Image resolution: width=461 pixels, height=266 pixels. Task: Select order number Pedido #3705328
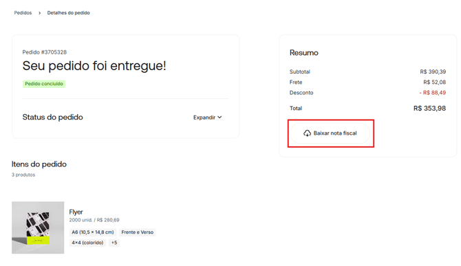pos(45,52)
